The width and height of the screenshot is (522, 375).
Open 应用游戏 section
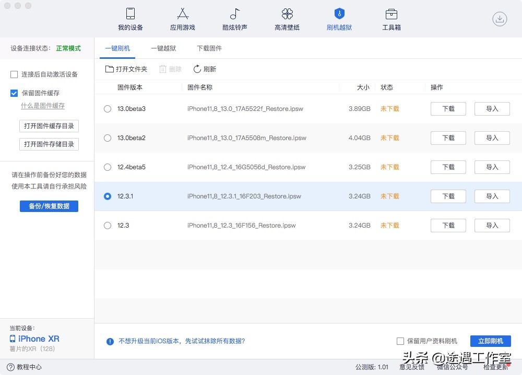click(182, 19)
